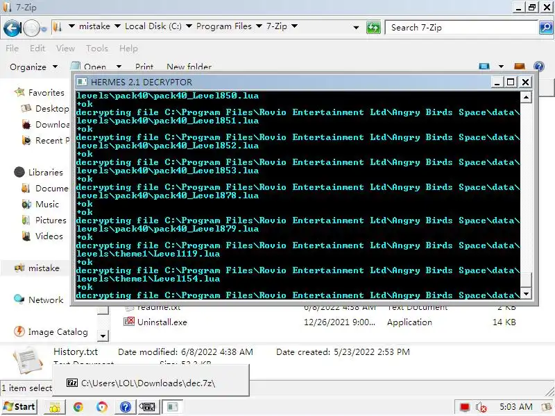The height and width of the screenshot is (416, 555).
Task: Open Pictures library
Action: (50, 220)
